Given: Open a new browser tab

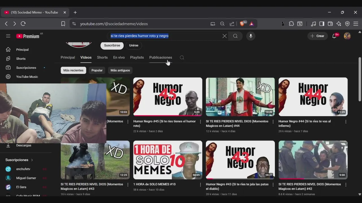Looking at the screenshot, I should [x=75, y=12].
